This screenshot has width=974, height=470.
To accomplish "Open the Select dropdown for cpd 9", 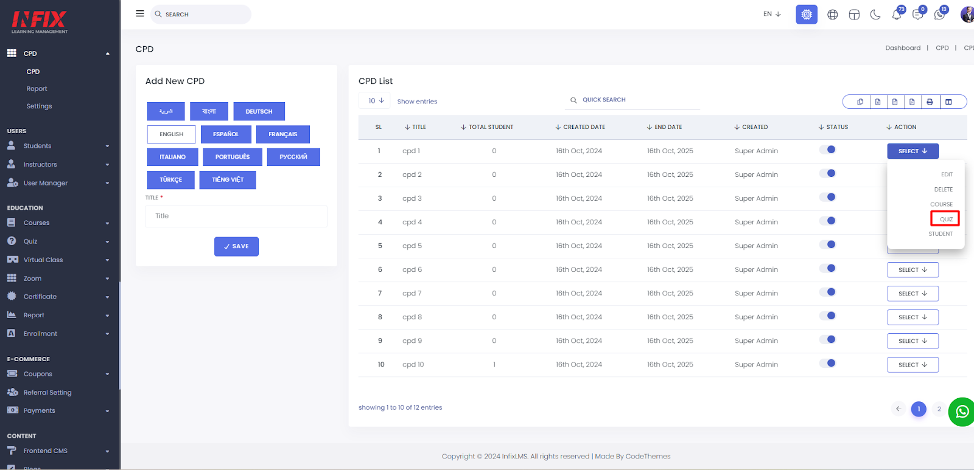I will 913,341.
